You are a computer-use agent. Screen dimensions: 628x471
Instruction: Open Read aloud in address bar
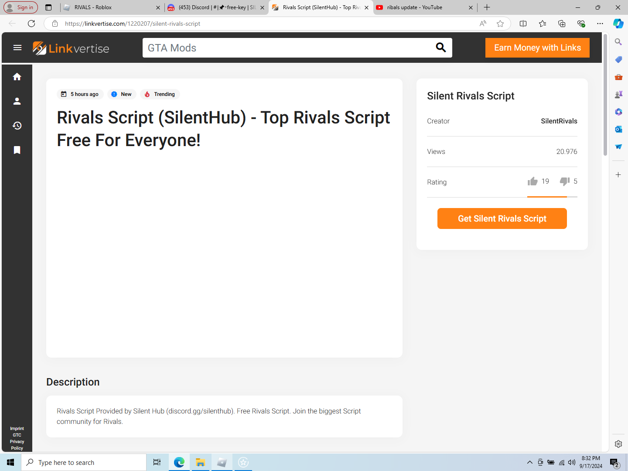click(483, 24)
